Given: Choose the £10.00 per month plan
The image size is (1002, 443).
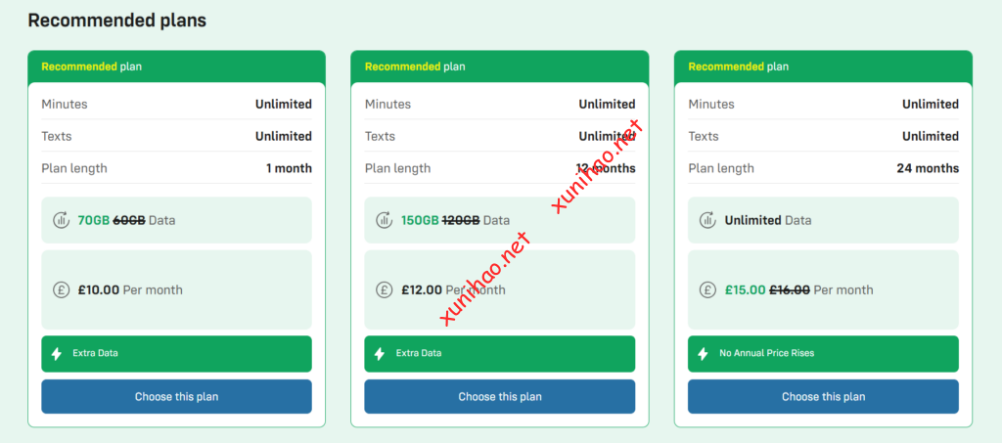Looking at the screenshot, I should [x=176, y=397].
